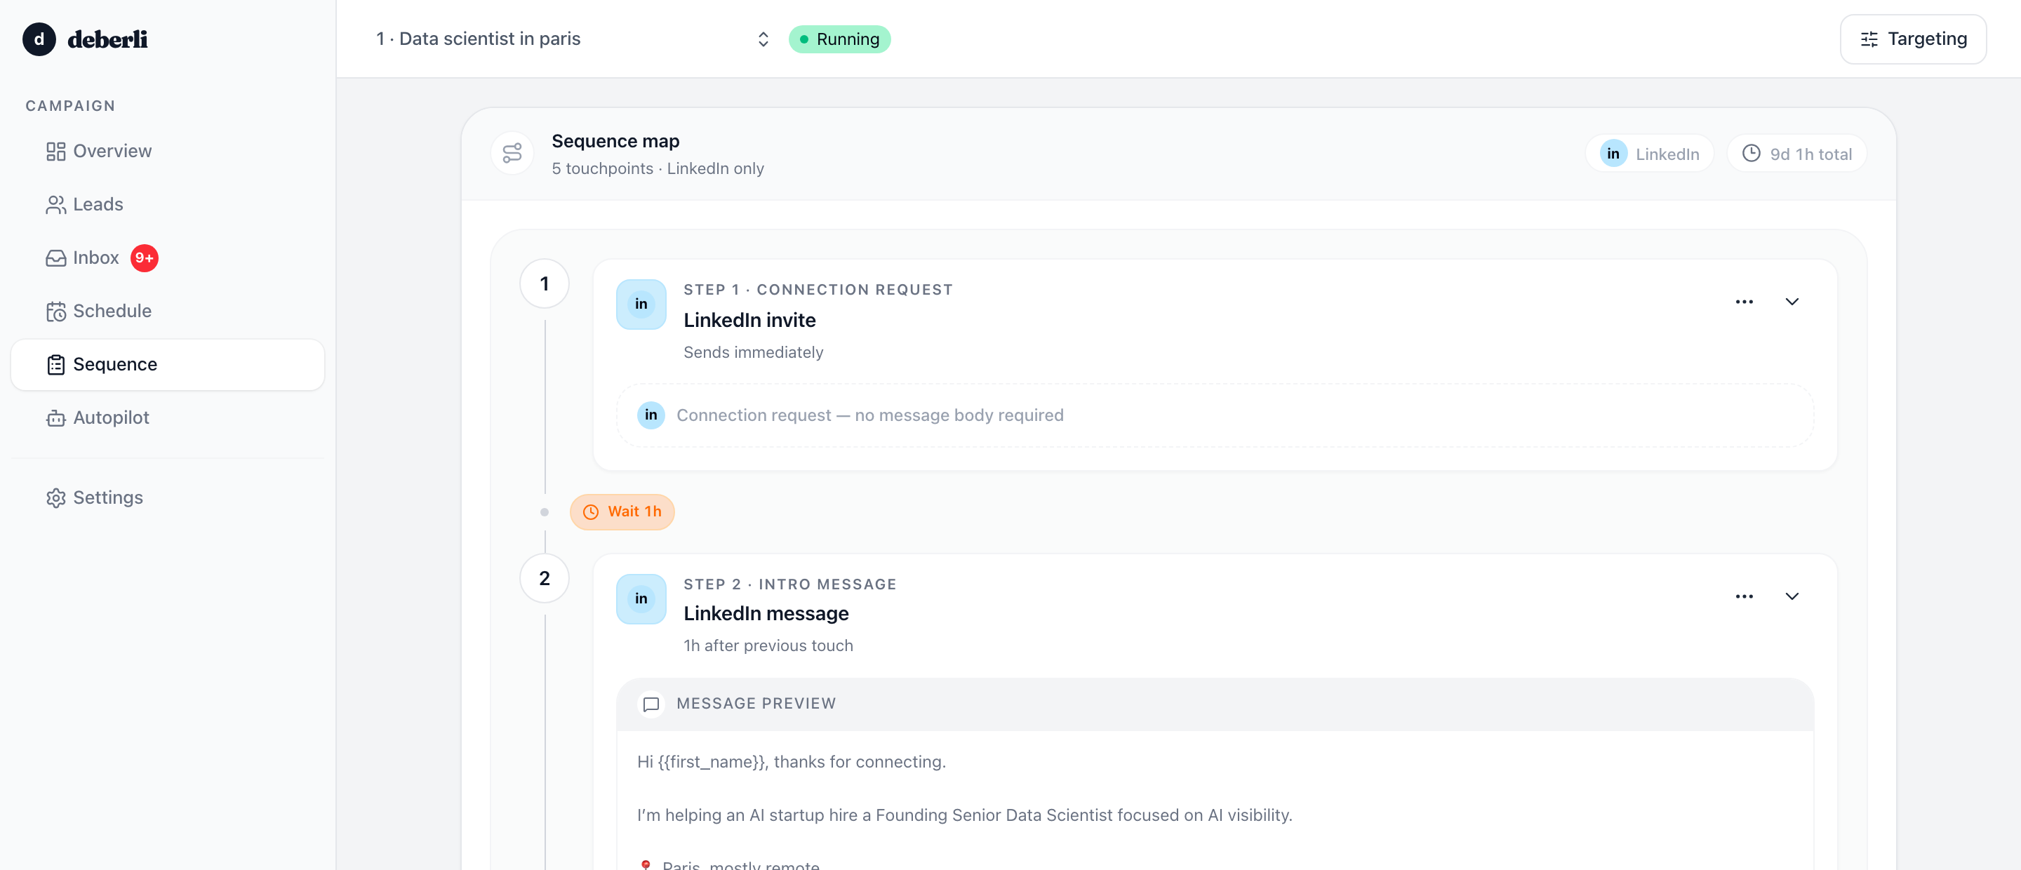2021x870 pixels.
Task: Click the Sequence map route icon
Action: (512, 153)
